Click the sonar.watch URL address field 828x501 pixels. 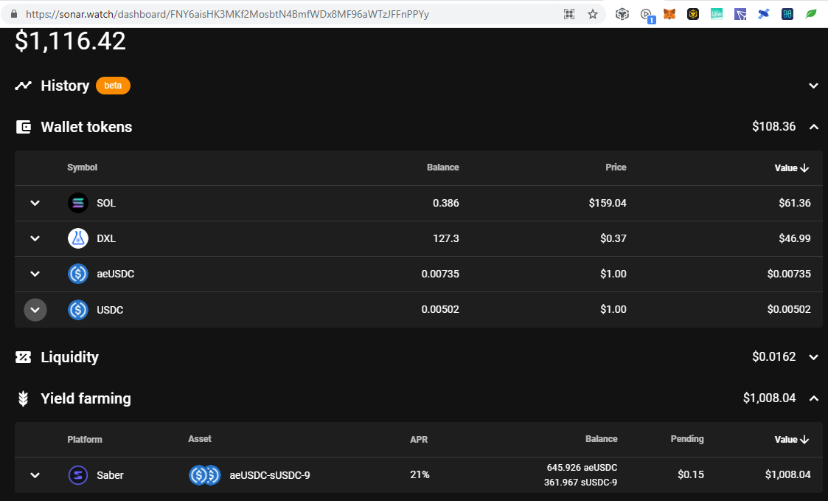coord(227,14)
